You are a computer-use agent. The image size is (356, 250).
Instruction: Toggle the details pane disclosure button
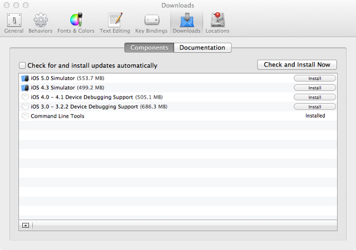26,226
